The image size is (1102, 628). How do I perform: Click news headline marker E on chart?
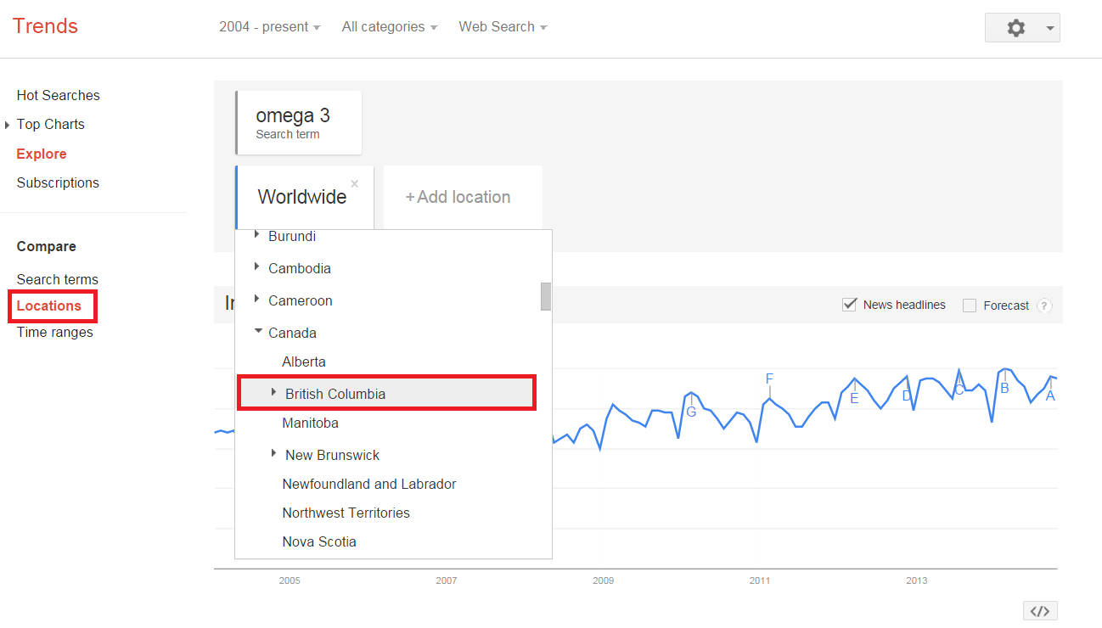pos(854,398)
